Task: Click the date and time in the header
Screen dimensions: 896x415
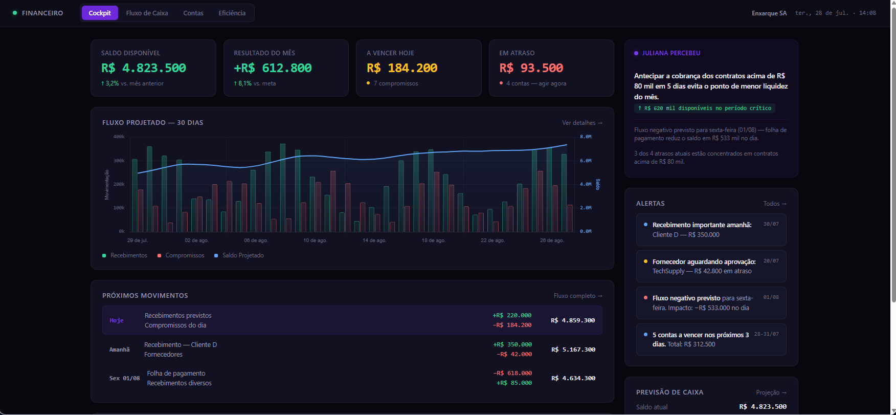Action: click(836, 13)
